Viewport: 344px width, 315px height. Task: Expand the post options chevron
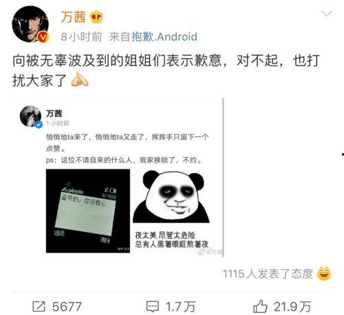click(327, 14)
